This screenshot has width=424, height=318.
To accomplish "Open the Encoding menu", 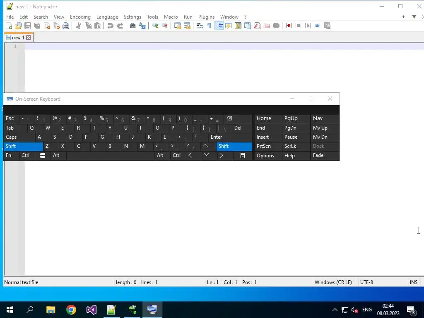I will coord(80,17).
